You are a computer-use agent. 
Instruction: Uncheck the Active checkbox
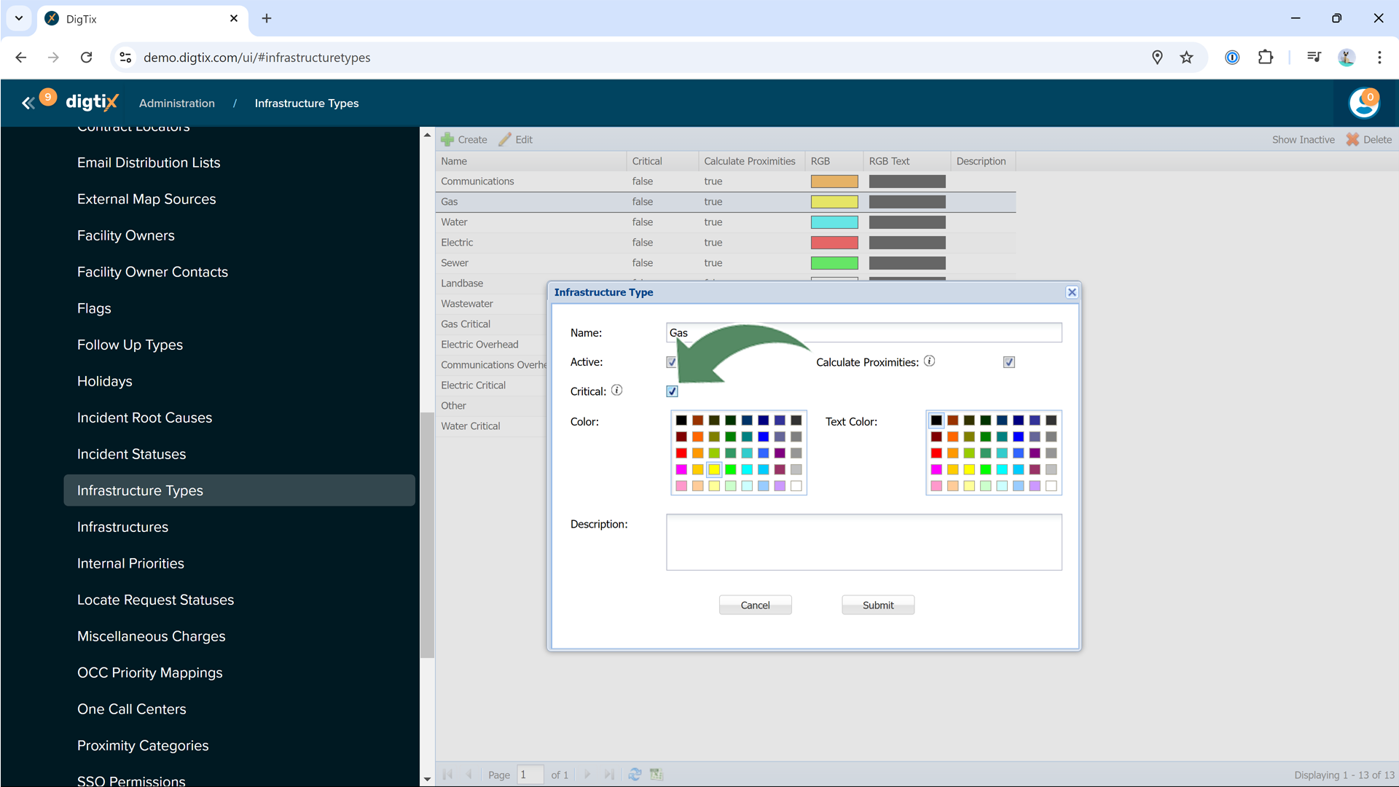(x=671, y=362)
